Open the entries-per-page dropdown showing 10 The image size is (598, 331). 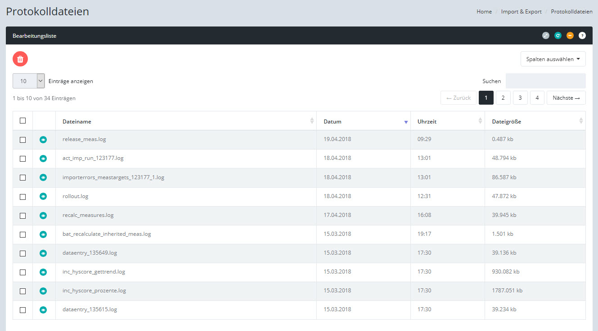(x=29, y=81)
